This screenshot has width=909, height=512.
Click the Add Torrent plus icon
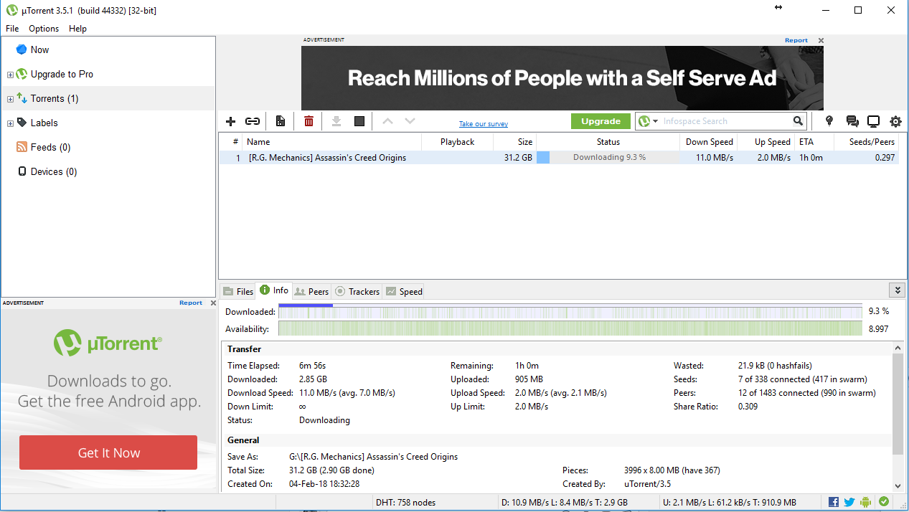pos(230,121)
